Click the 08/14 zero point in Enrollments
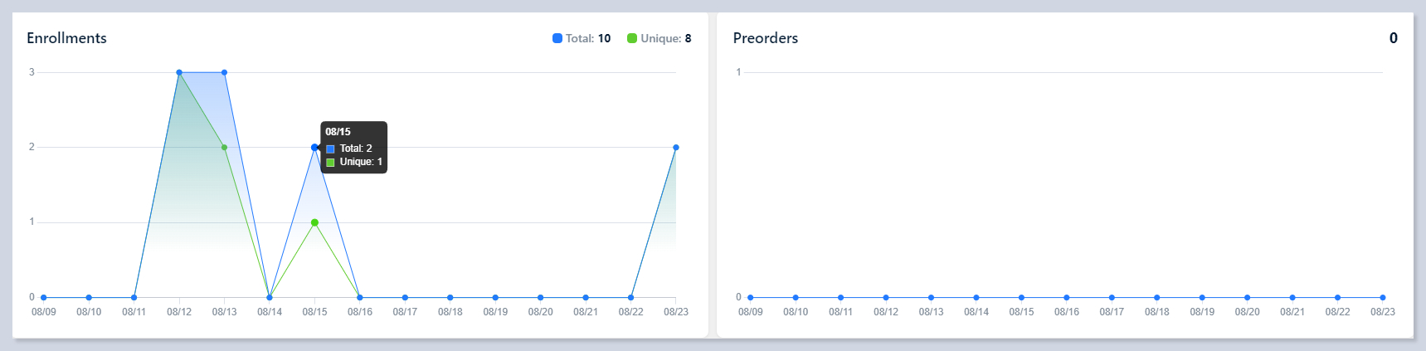Viewport: 1426px width, 351px height. 270,297
